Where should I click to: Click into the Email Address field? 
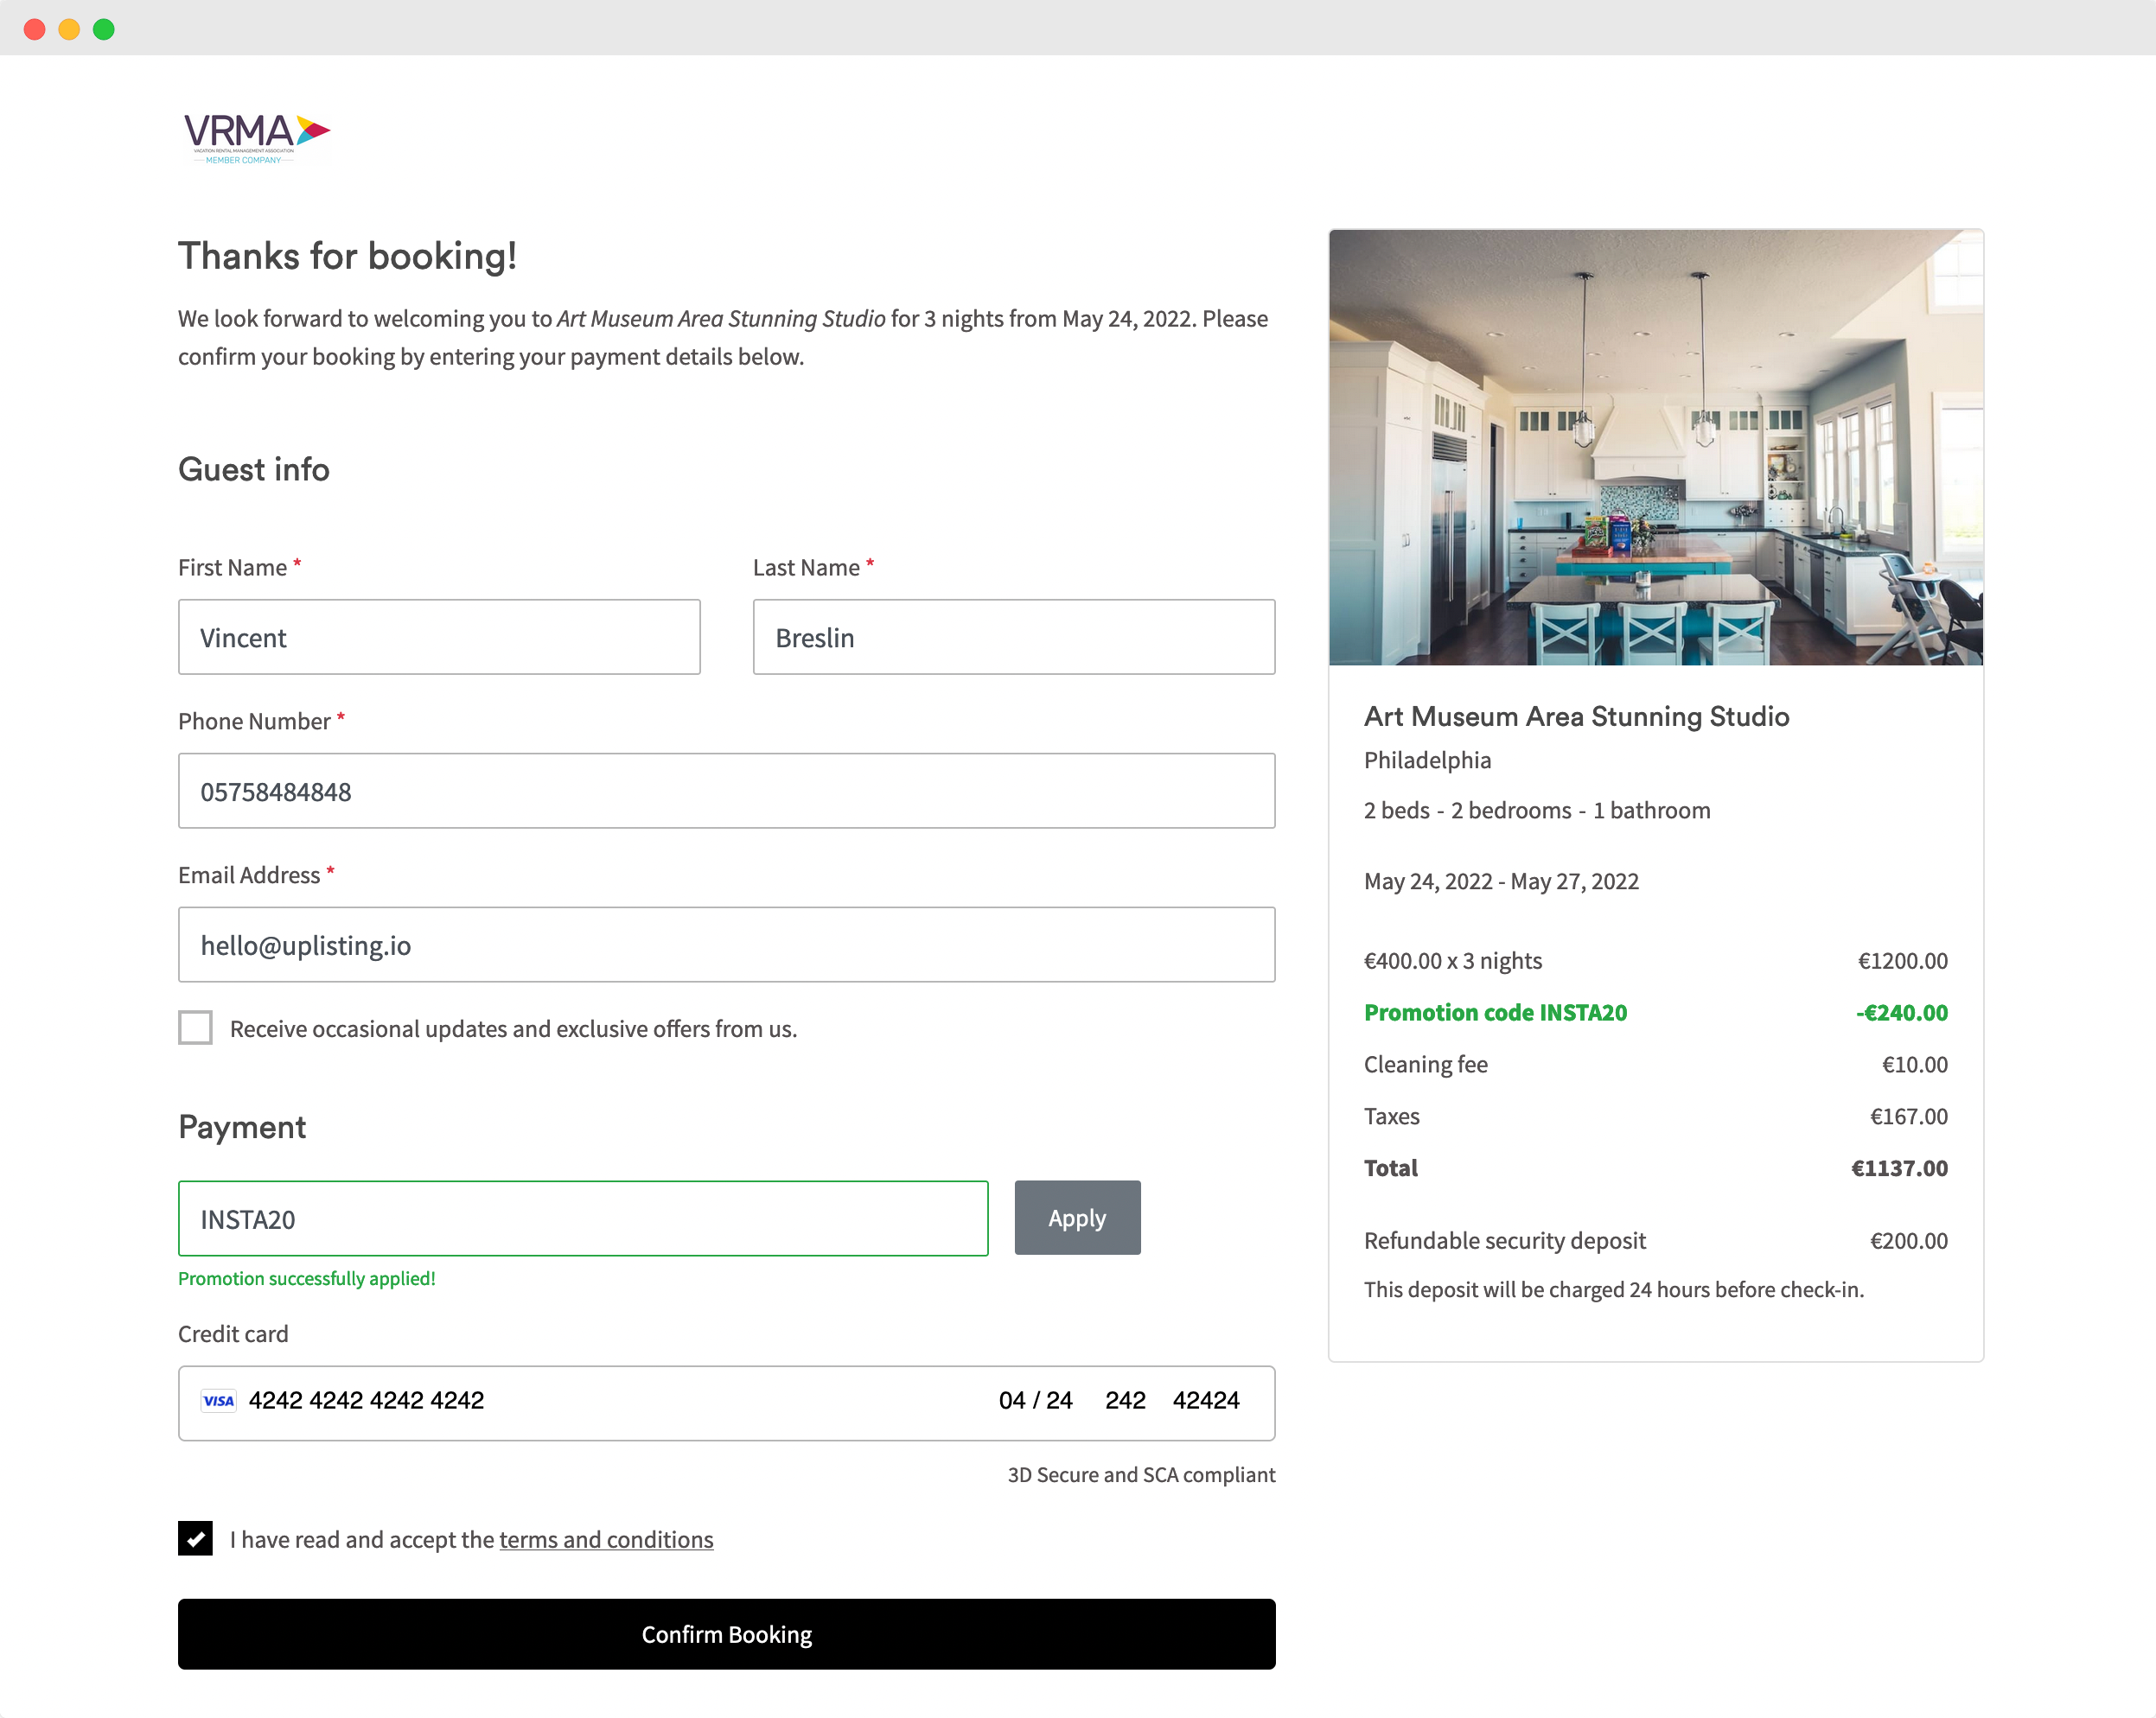point(726,945)
